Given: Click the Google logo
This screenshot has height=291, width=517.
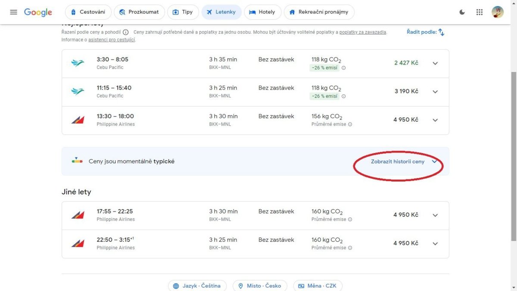Looking at the screenshot, I should coord(38,12).
